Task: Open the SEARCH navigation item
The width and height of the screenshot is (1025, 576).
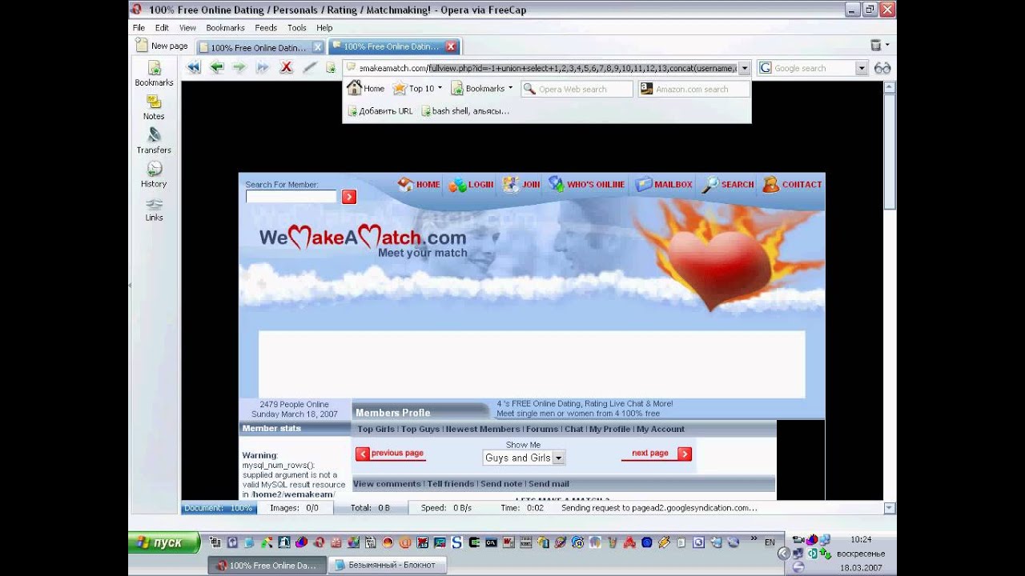Action: pos(728,185)
